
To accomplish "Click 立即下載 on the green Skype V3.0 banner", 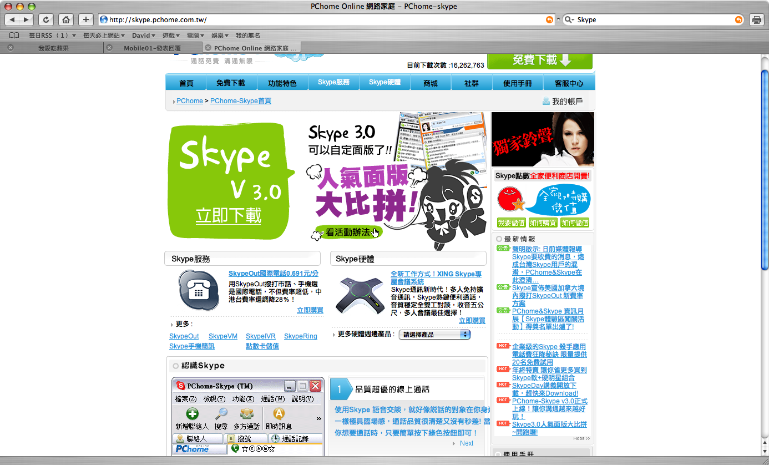I will 229,216.
